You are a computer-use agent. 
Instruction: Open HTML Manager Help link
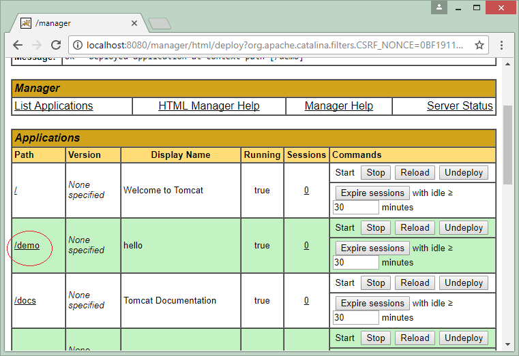(x=209, y=106)
